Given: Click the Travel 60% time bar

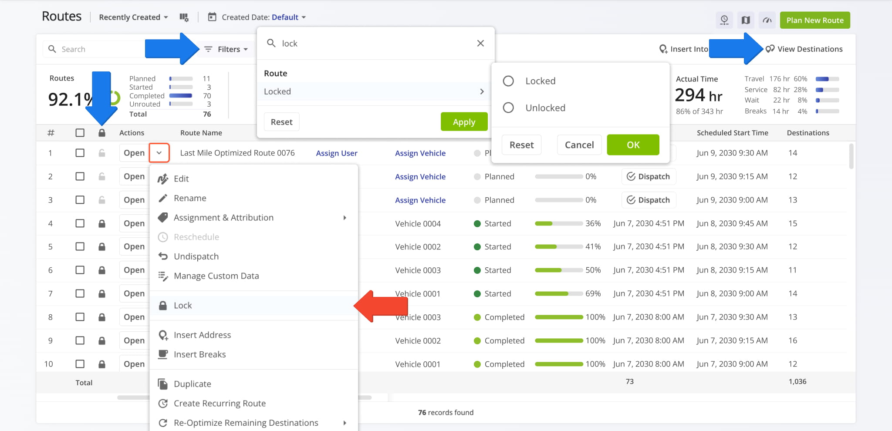Looking at the screenshot, I should pos(827,79).
